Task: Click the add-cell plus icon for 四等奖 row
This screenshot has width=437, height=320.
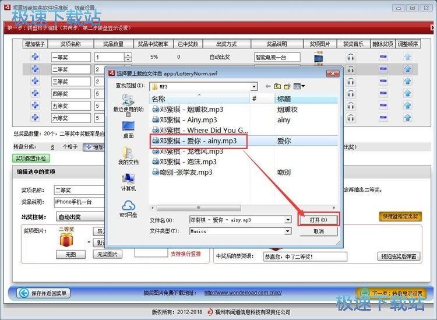Action: [35, 93]
